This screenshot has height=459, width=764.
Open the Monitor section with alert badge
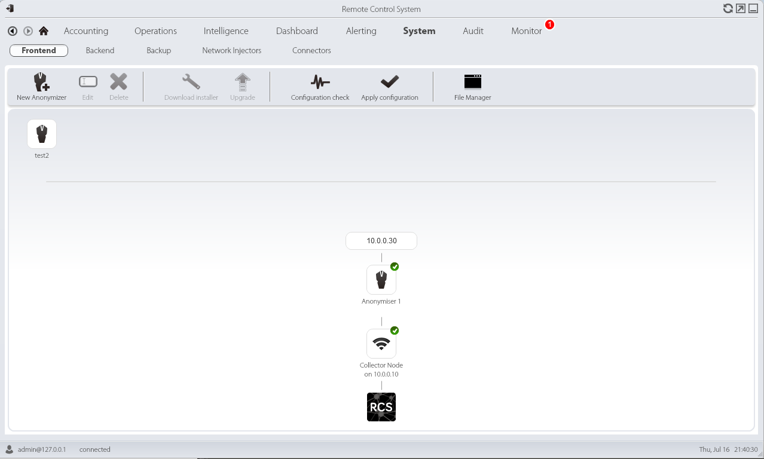(x=526, y=31)
